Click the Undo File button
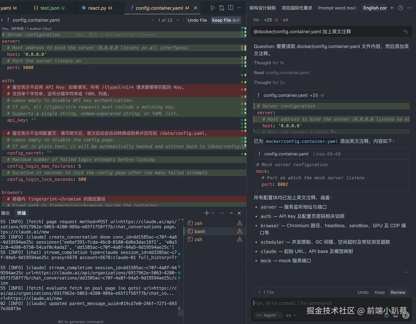The image size is (416, 324). coord(197,20)
